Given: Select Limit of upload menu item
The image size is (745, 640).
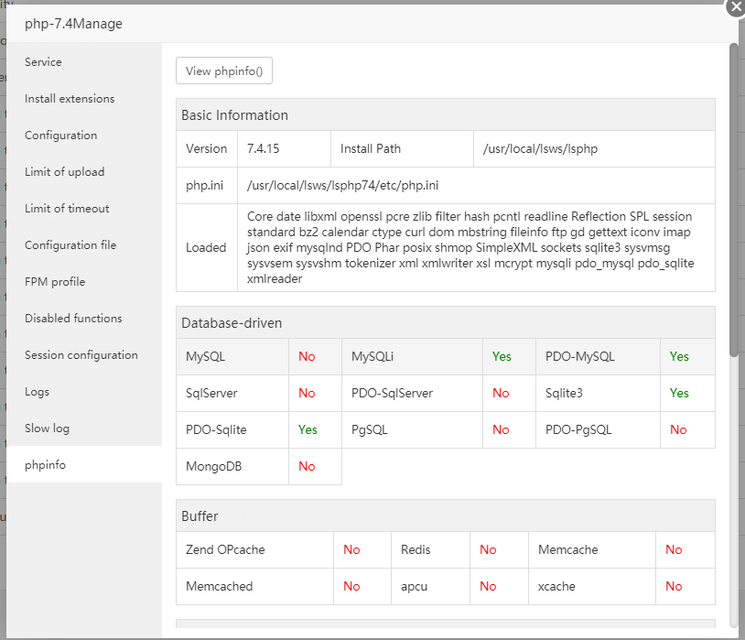Looking at the screenshot, I should [x=64, y=172].
